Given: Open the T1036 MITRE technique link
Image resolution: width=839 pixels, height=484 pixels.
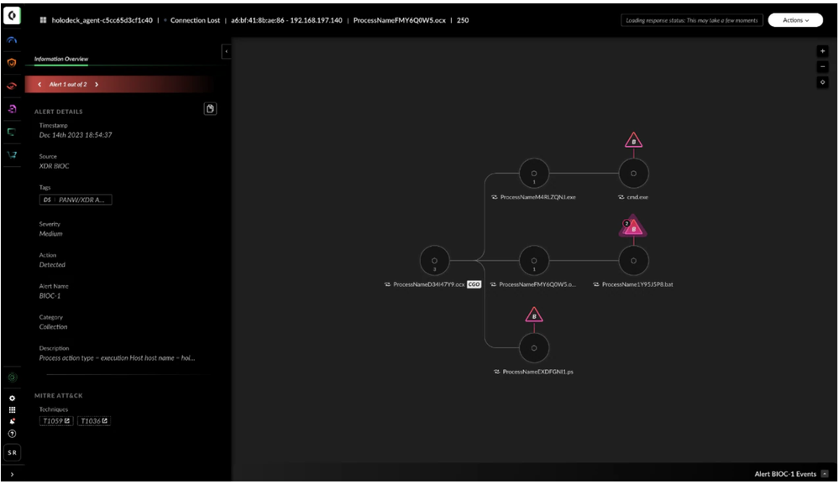Looking at the screenshot, I should 94,421.
